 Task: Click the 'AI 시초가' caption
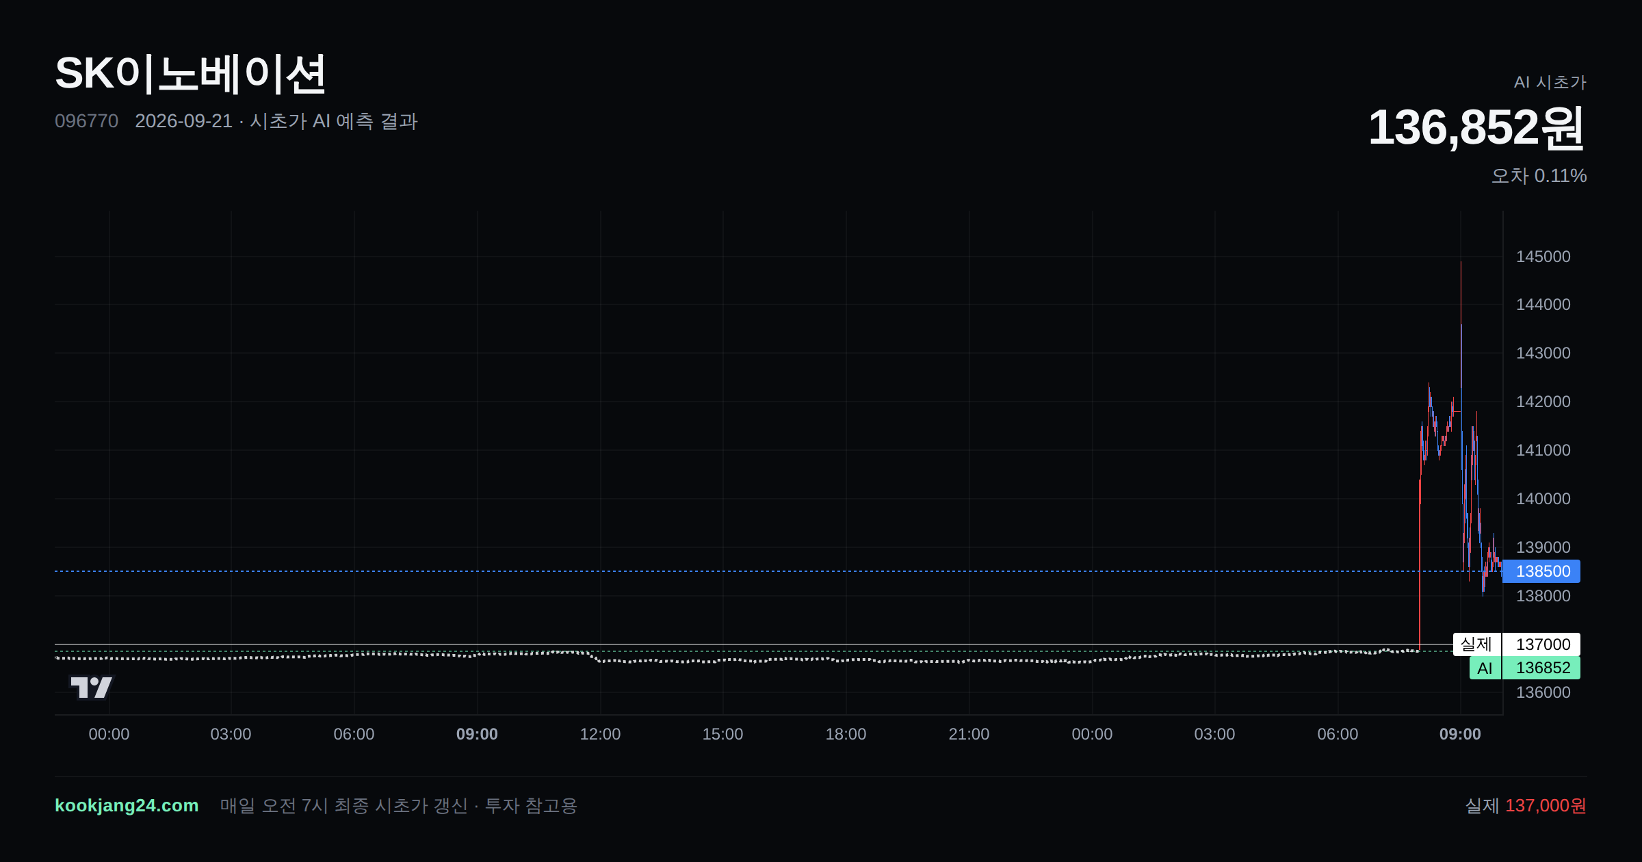pos(1550,82)
